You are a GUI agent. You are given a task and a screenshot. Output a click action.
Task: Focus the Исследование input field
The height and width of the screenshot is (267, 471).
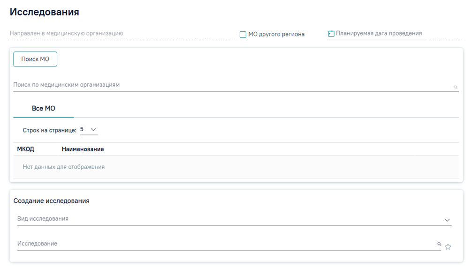[x=229, y=244]
